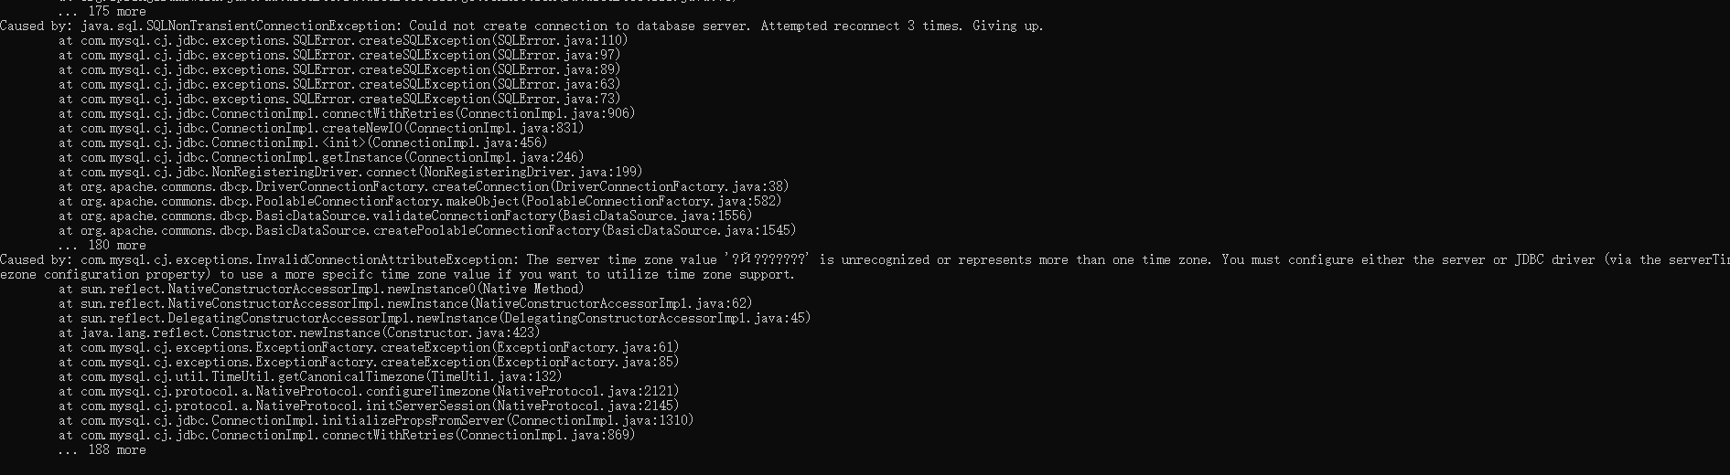
Task: Click the PoolableConnectionFactory.makeObject line
Action: pos(420,201)
